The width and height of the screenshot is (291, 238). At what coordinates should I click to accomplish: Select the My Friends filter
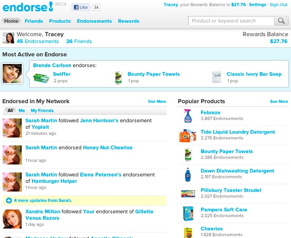tap(42, 110)
